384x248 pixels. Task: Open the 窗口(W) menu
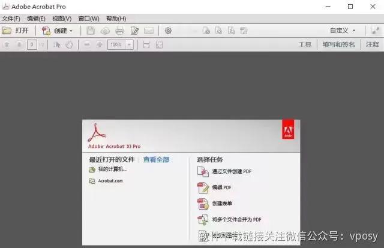89,19
